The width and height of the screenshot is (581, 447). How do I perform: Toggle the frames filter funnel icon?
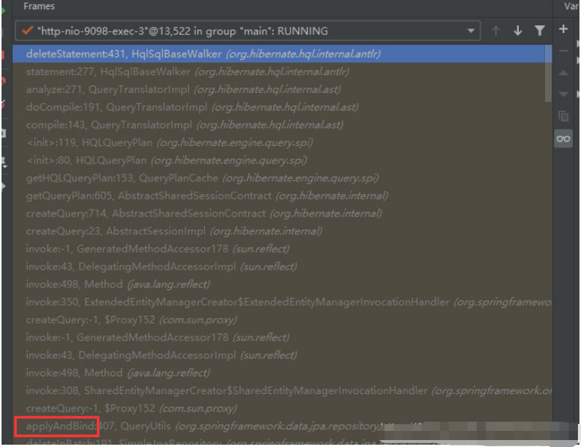540,31
